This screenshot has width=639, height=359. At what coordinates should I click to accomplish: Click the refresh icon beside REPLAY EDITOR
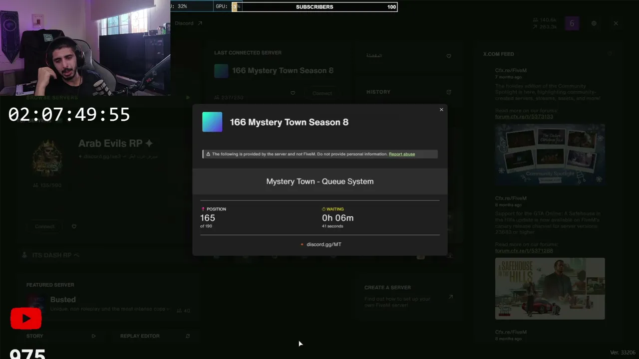188,336
